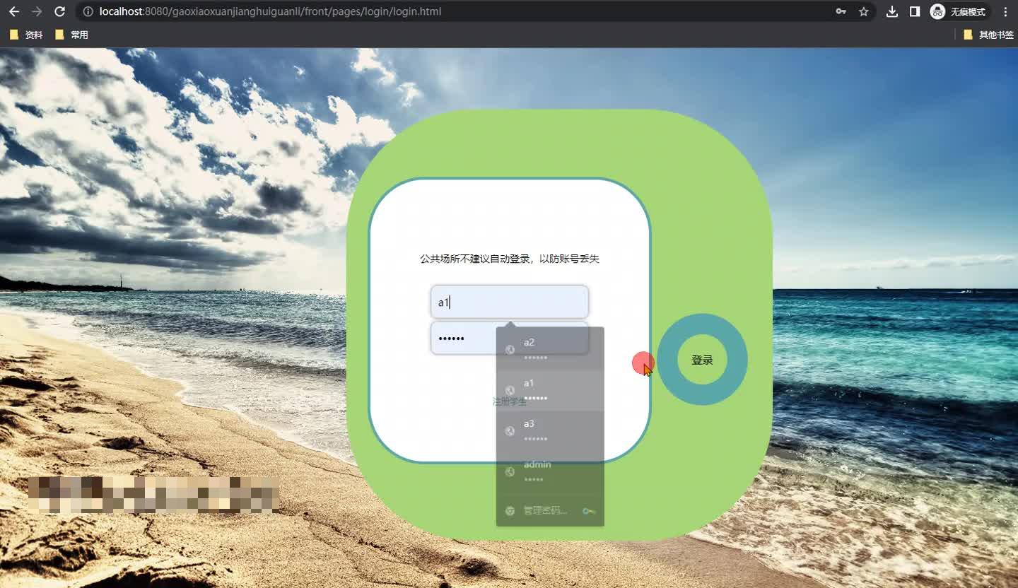Click the globe icon beside account a2
Image resolution: width=1018 pixels, height=588 pixels.
[510, 350]
